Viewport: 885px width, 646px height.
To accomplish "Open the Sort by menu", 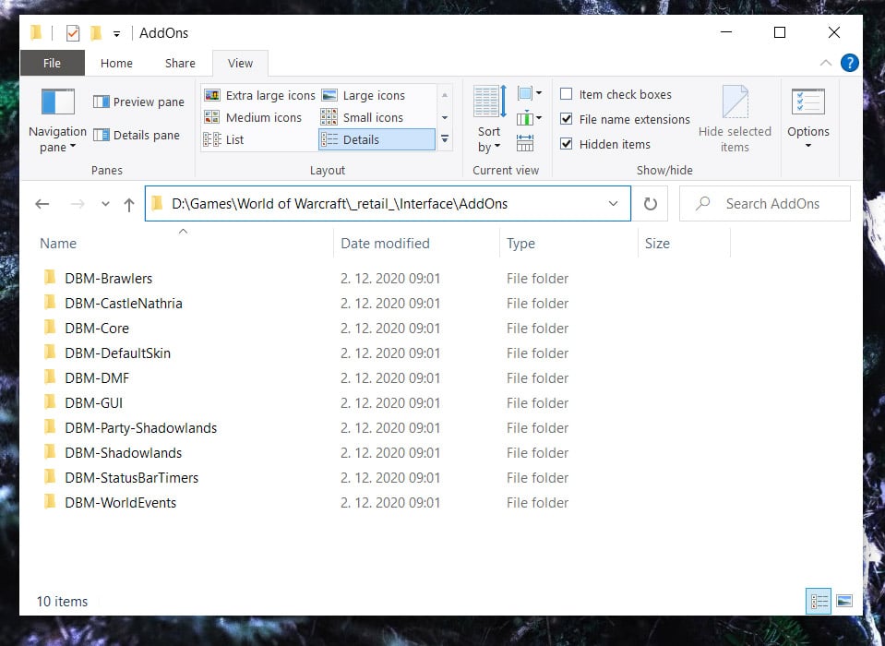I will tap(489, 120).
